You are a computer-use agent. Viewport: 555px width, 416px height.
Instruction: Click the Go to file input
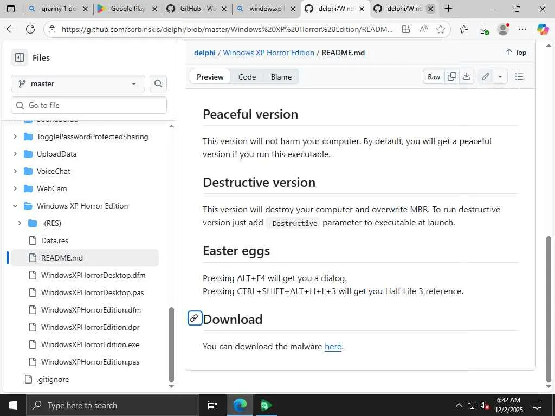[x=89, y=105]
